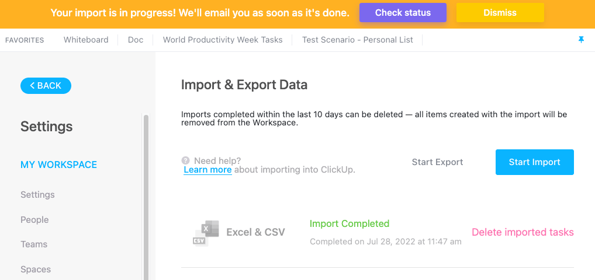Image resolution: width=595 pixels, height=280 pixels.
Task: Open Teams settings in sidebar
Action: tap(34, 244)
